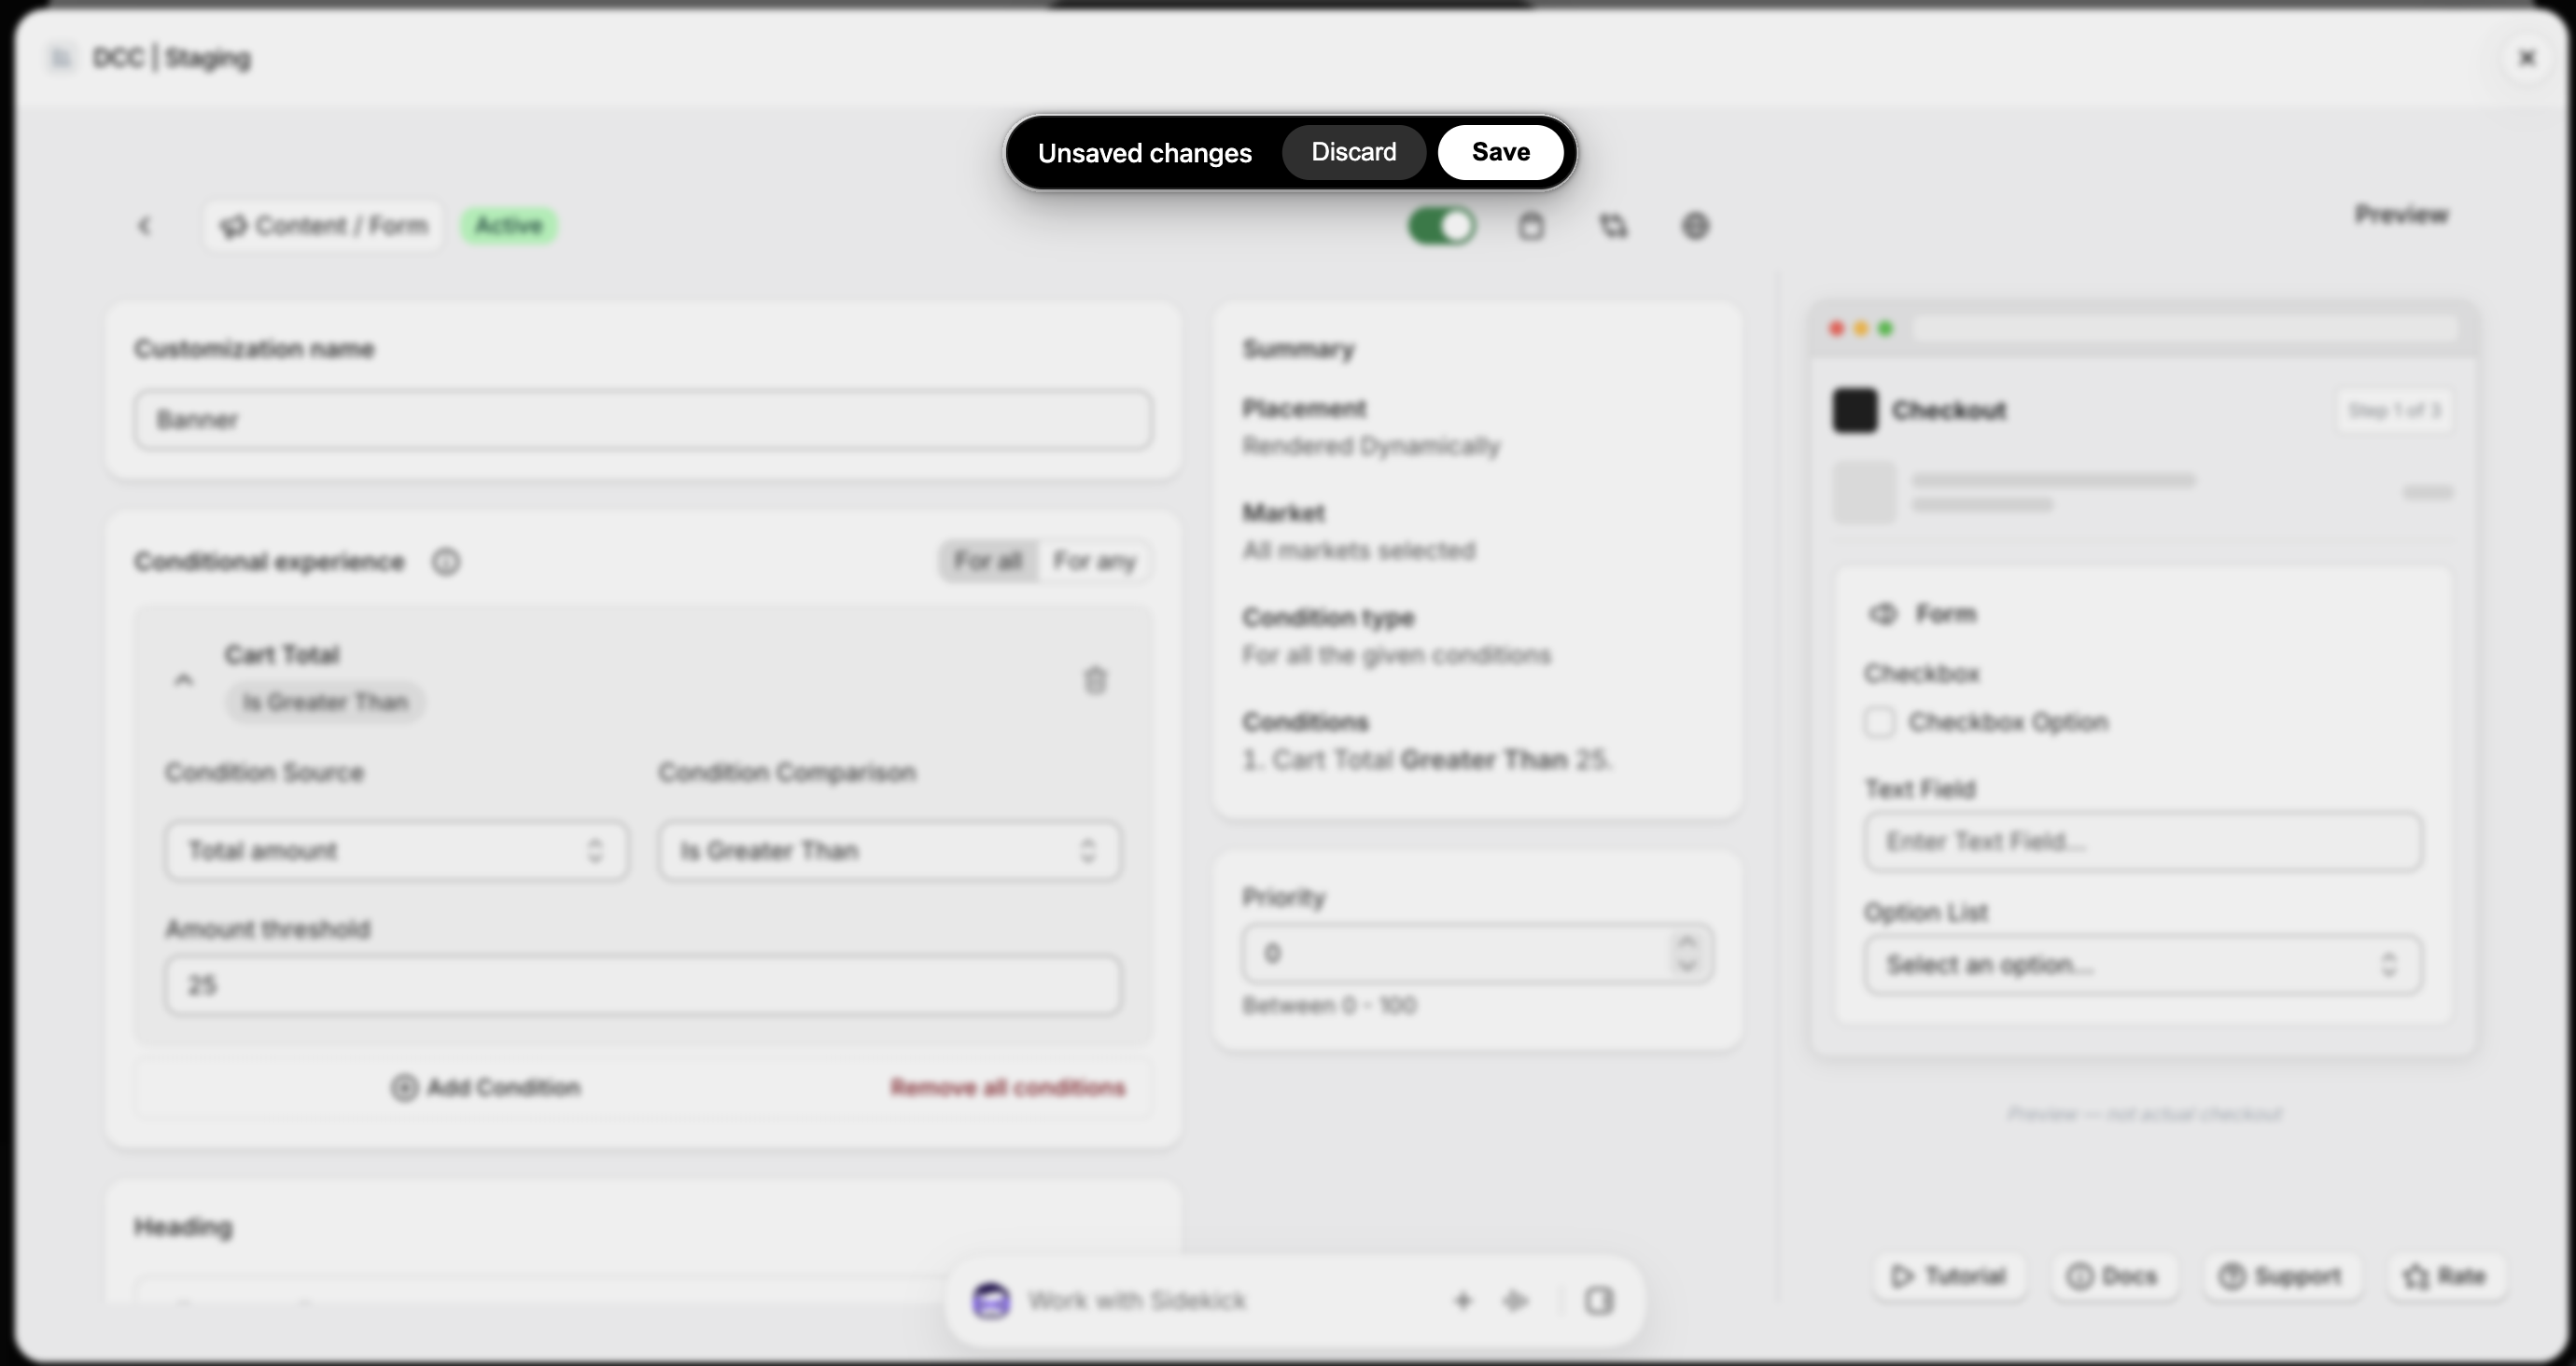Close the DCC | Staging modal
This screenshot has width=2576, height=1366.
click(x=2527, y=58)
